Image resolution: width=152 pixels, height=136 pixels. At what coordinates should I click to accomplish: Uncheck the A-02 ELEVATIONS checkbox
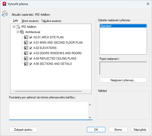coord(31,48)
